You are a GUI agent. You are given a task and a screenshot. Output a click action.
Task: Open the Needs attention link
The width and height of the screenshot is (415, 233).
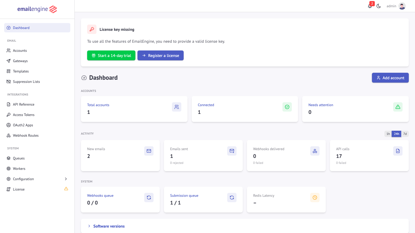(x=321, y=105)
